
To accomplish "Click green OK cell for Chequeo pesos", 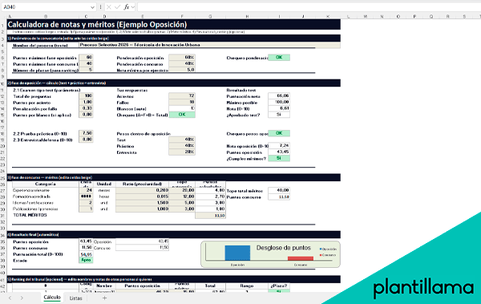I will 279,133.
